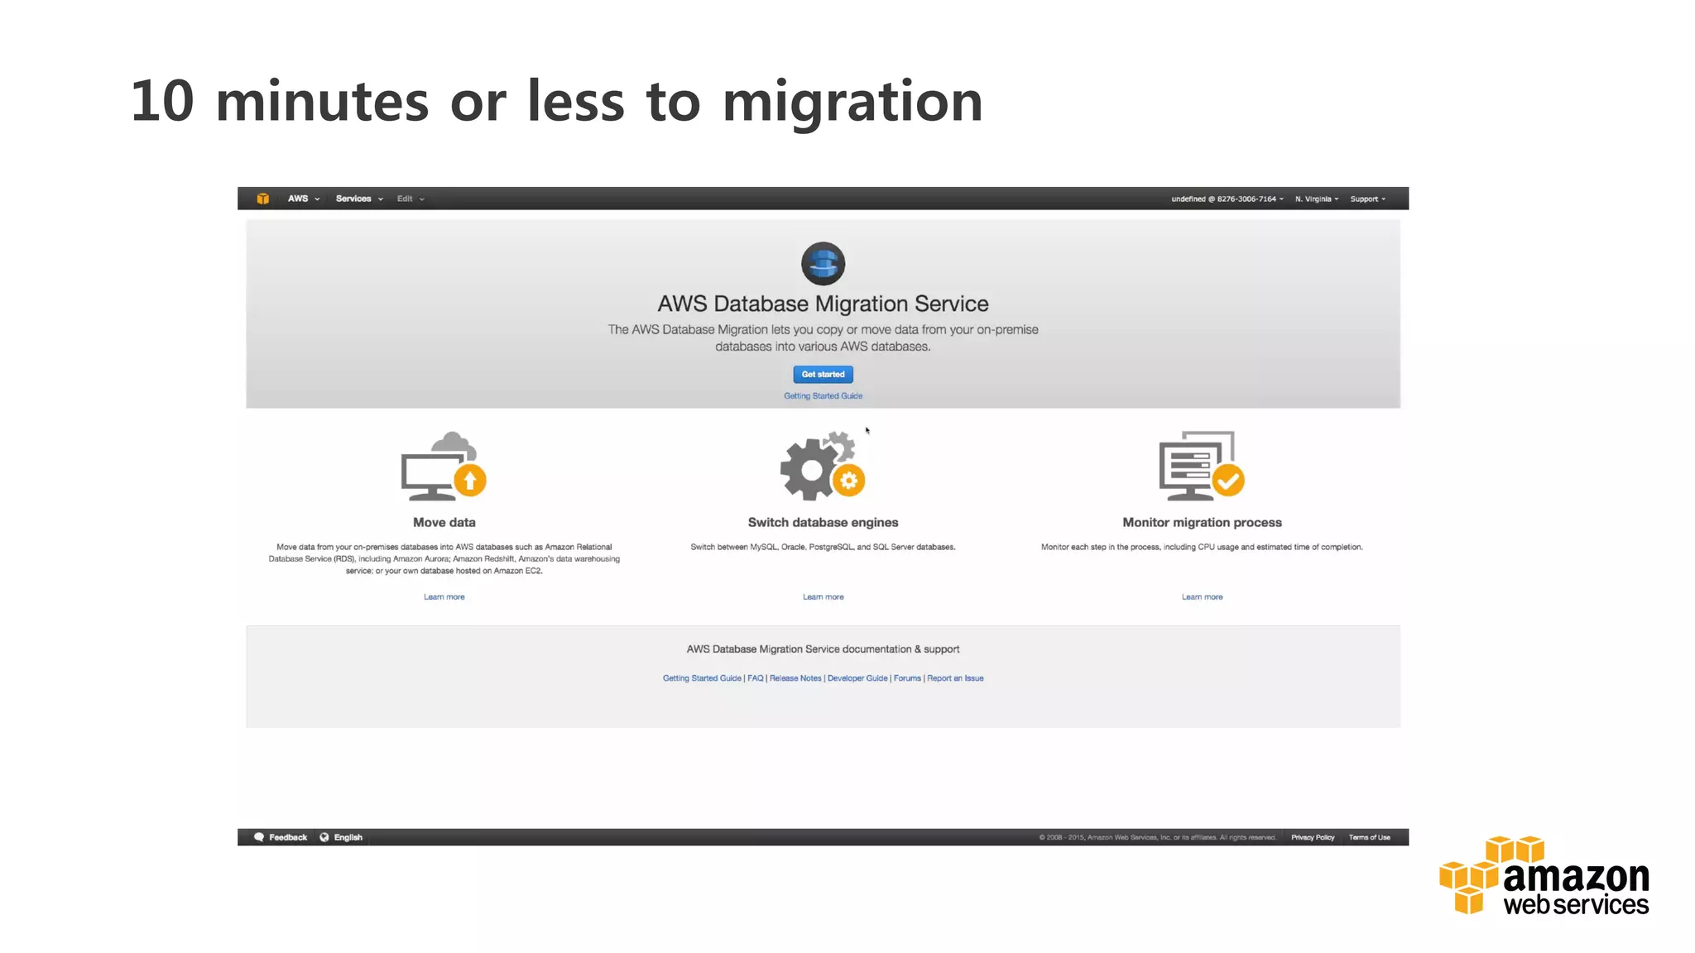Open the account menu showing 8276-3006-7164

coord(1227,199)
